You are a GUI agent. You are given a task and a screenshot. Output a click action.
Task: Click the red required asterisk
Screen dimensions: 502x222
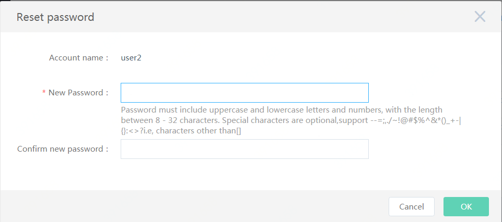point(44,93)
